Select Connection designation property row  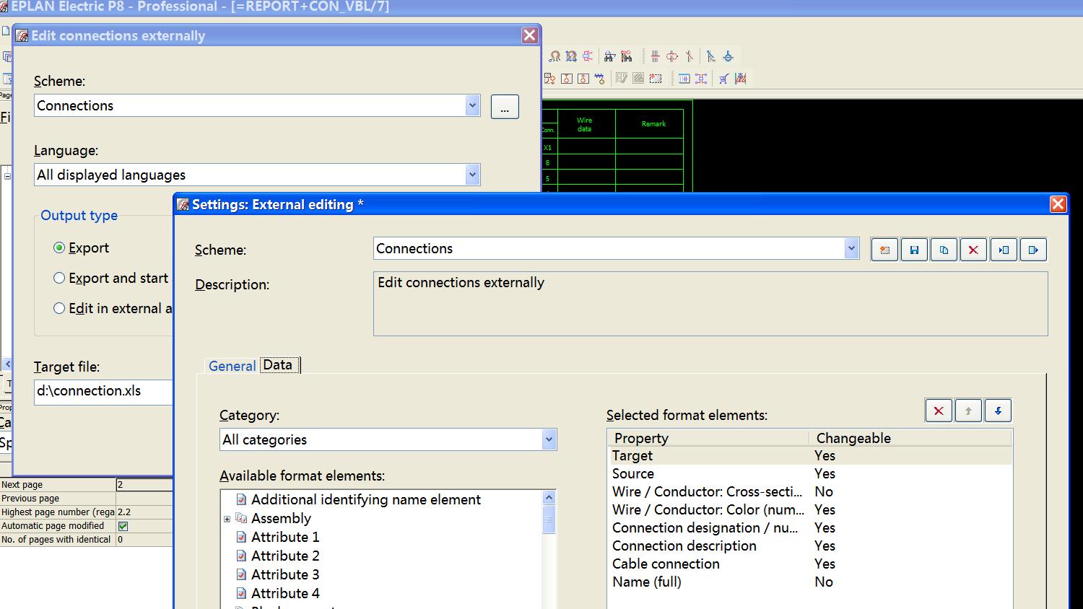point(809,528)
